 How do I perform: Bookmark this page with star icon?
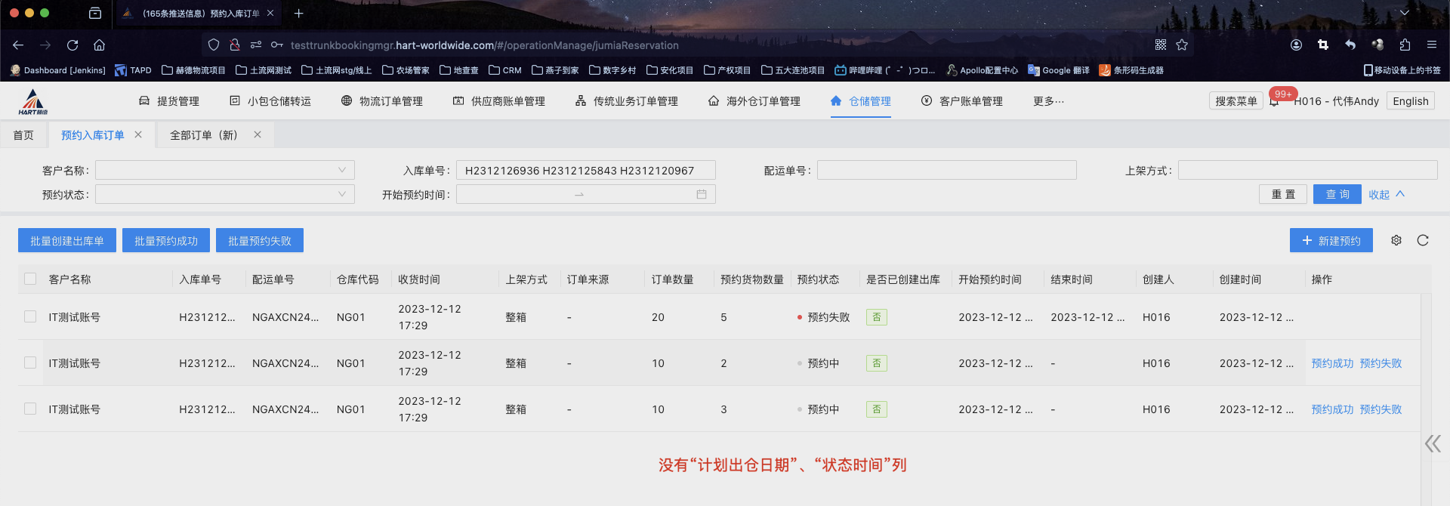point(1182,45)
